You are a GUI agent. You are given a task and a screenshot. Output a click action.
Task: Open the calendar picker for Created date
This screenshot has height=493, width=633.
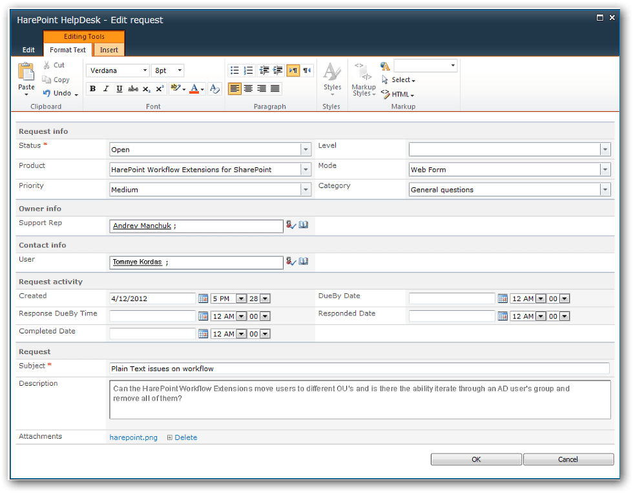(x=203, y=298)
